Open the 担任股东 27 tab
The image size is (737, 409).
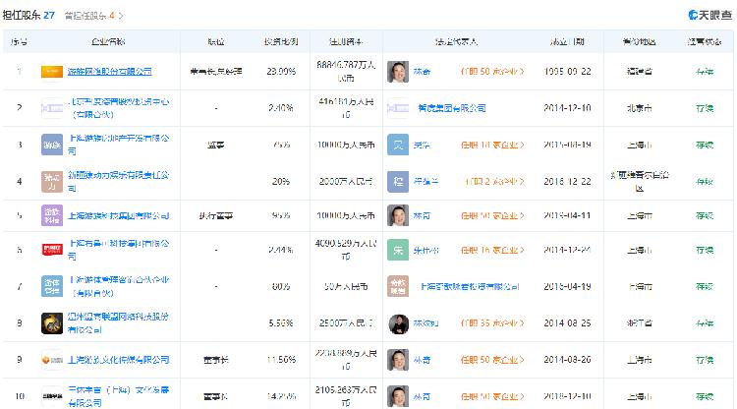pyautogui.click(x=28, y=15)
